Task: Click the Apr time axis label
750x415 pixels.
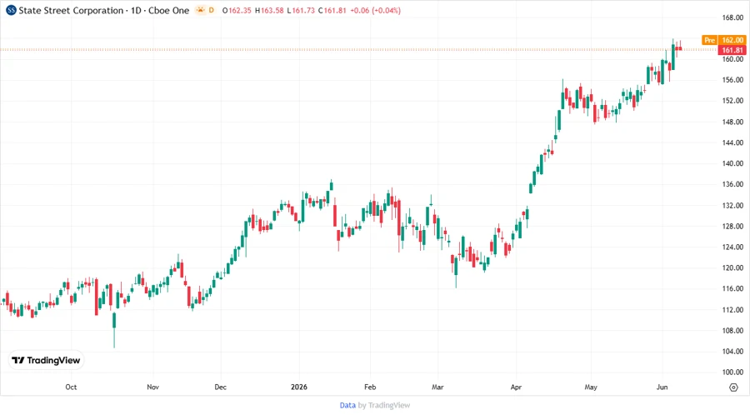Action: click(516, 387)
